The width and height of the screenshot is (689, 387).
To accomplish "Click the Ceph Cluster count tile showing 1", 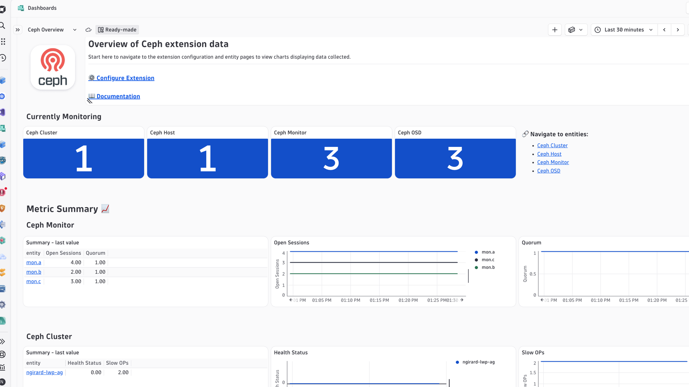I will click(x=84, y=158).
